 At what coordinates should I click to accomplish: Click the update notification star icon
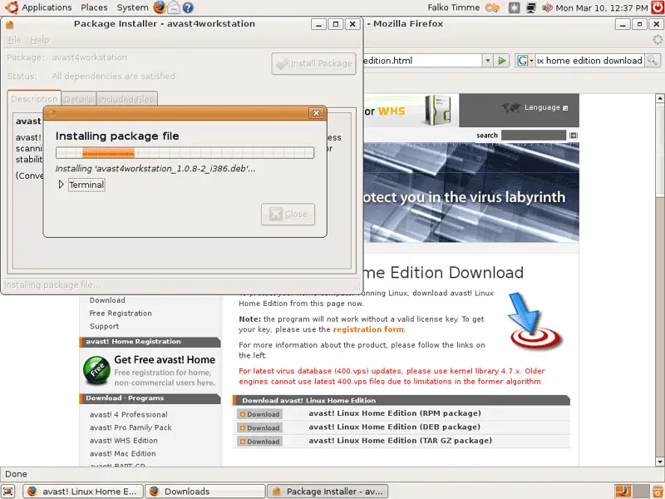coord(514,7)
